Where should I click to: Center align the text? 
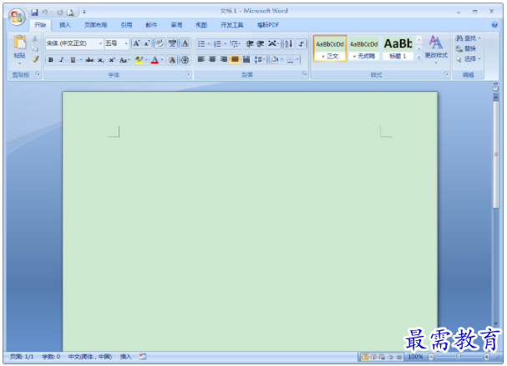coord(212,59)
